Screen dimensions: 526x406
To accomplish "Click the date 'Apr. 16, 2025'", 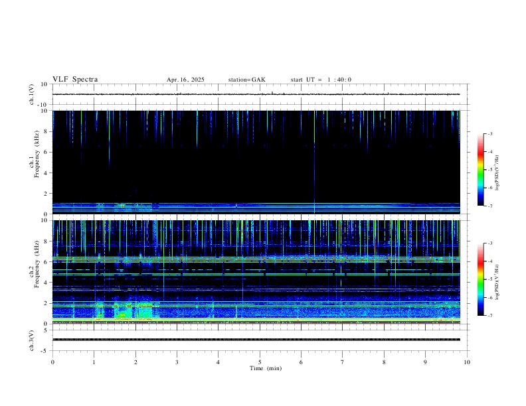I will tap(185, 80).
